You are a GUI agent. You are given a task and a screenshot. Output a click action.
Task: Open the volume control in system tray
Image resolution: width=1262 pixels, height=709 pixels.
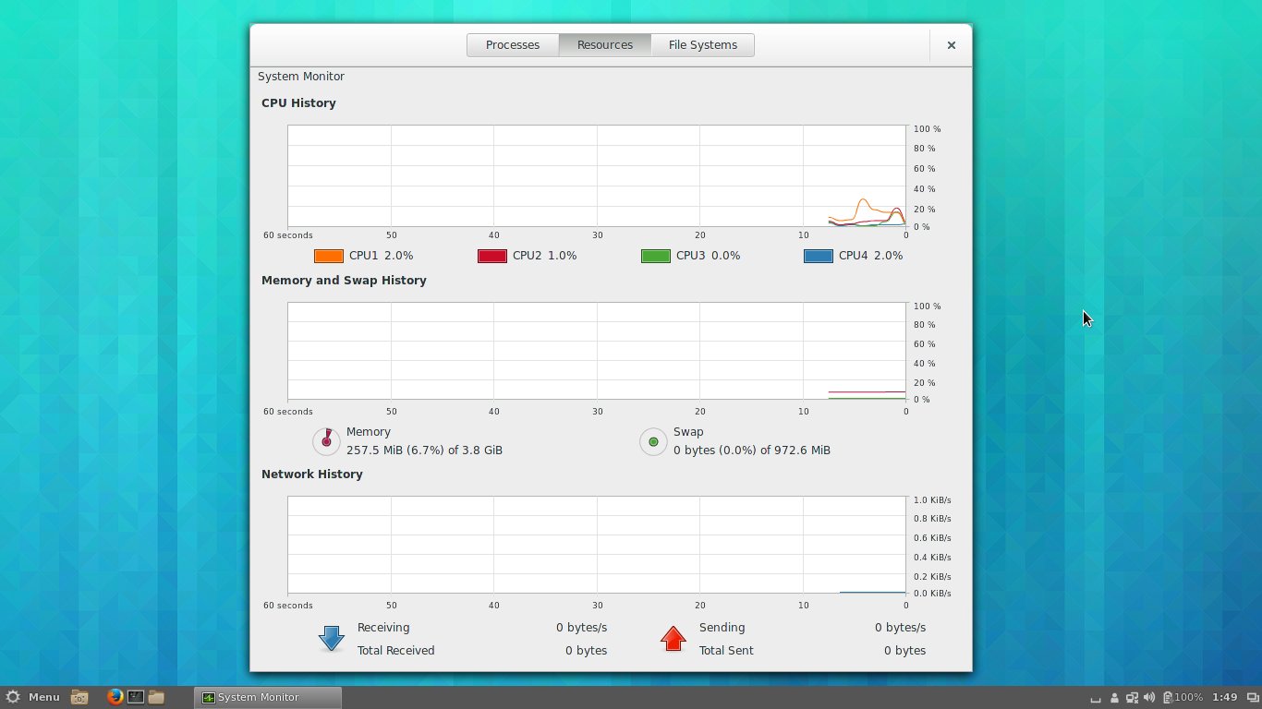click(x=1149, y=698)
